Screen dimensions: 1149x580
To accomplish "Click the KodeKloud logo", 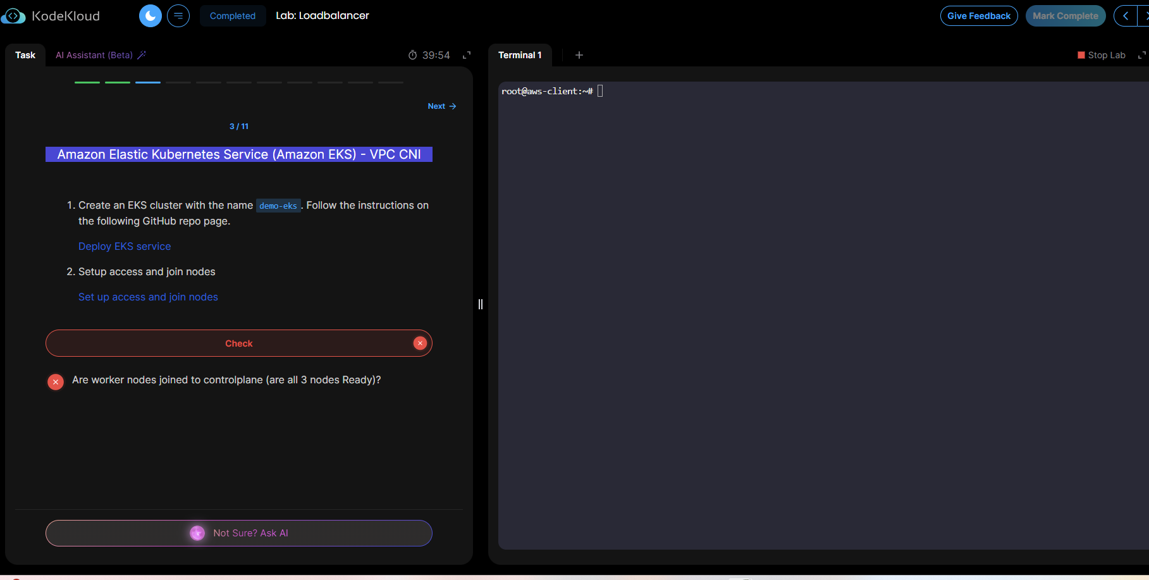I will click(51, 16).
